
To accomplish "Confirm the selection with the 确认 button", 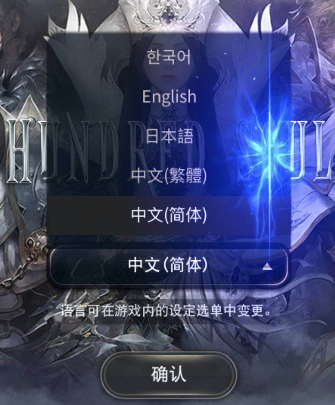I will [x=168, y=374].
